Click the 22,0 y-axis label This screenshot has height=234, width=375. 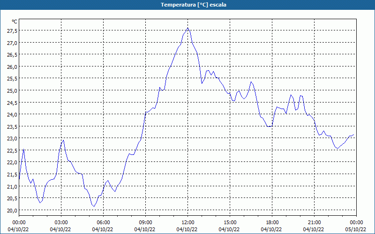point(12,162)
